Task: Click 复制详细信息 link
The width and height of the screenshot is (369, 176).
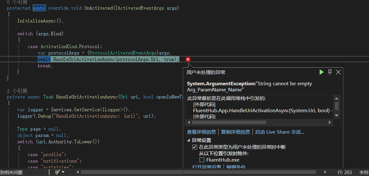Action: [x=236, y=132]
